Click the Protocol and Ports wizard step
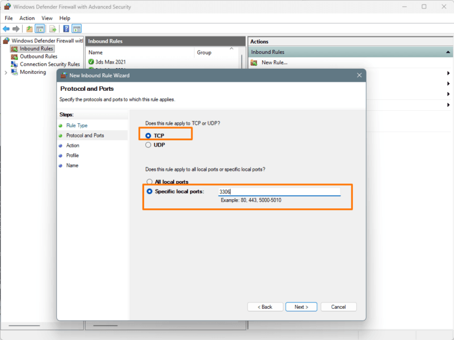The width and height of the screenshot is (454, 340). click(85, 136)
